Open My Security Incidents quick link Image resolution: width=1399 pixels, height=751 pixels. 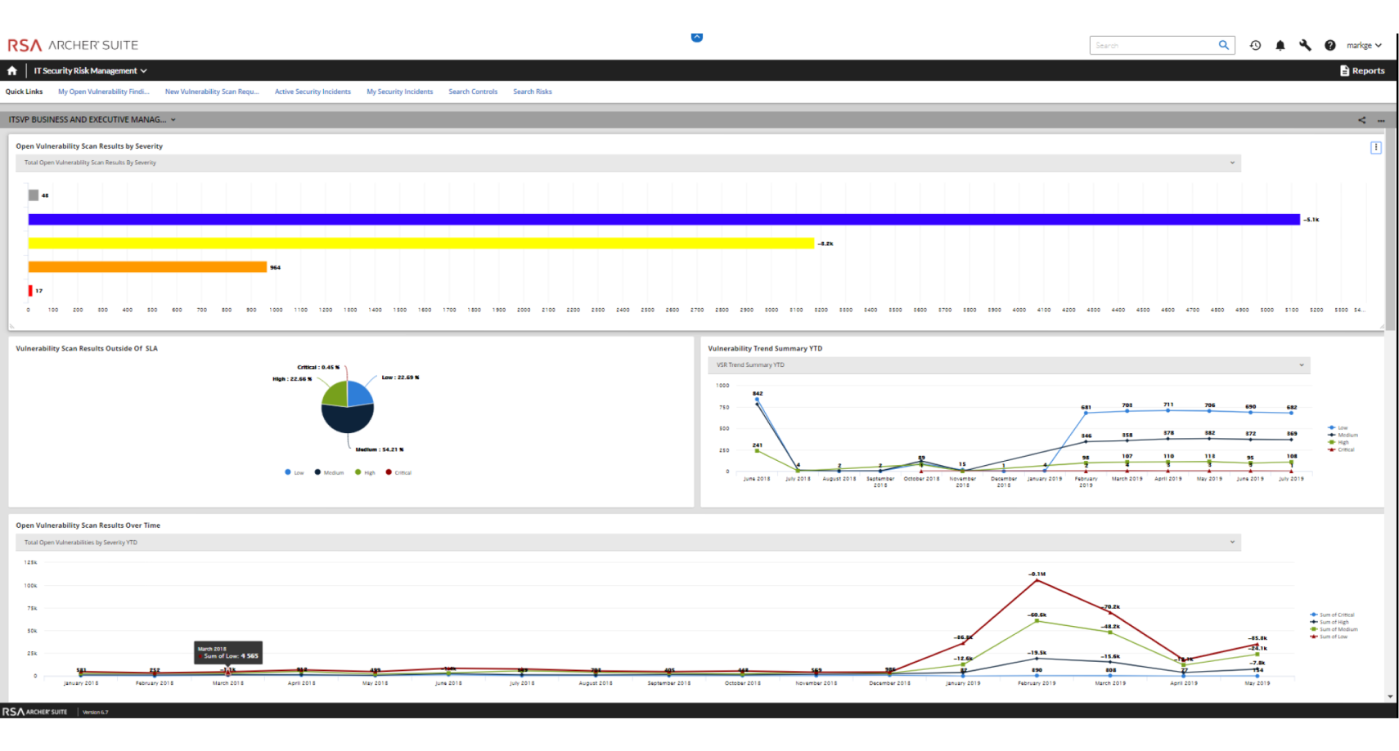click(x=400, y=92)
